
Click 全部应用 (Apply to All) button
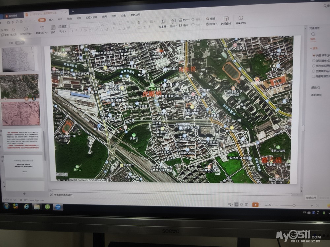click(x=311, y=198)
